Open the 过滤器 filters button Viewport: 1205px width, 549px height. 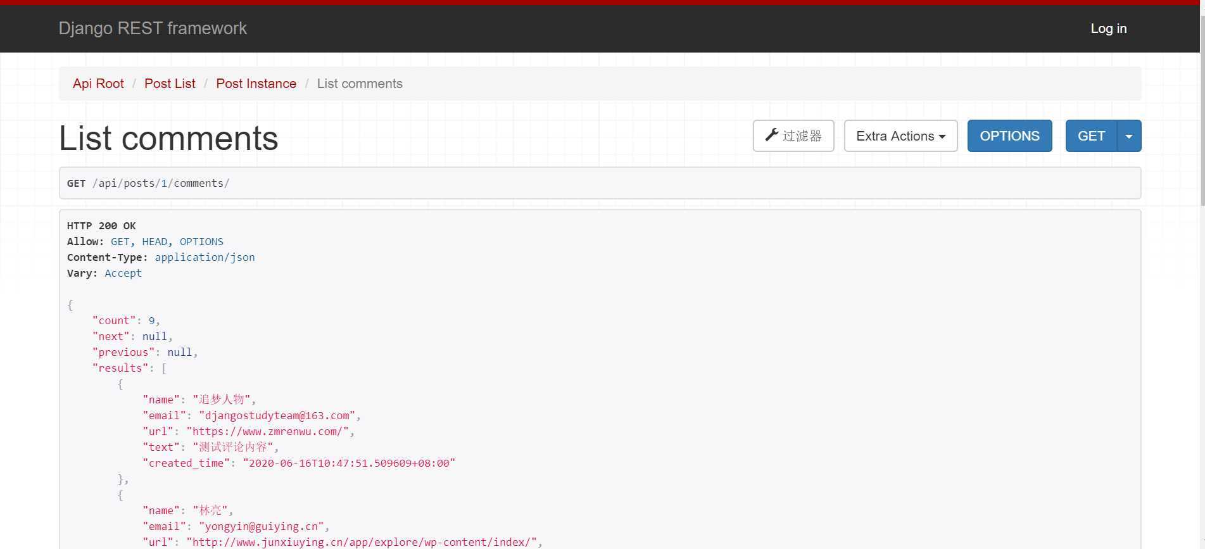click(x=793, y=136)
